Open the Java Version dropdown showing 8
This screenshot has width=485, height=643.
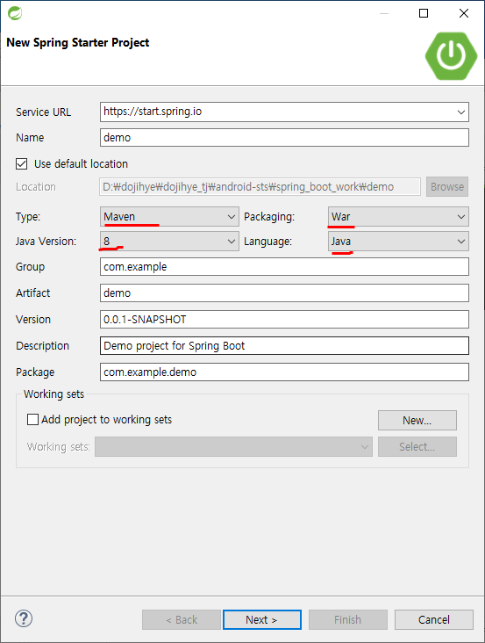169,241
